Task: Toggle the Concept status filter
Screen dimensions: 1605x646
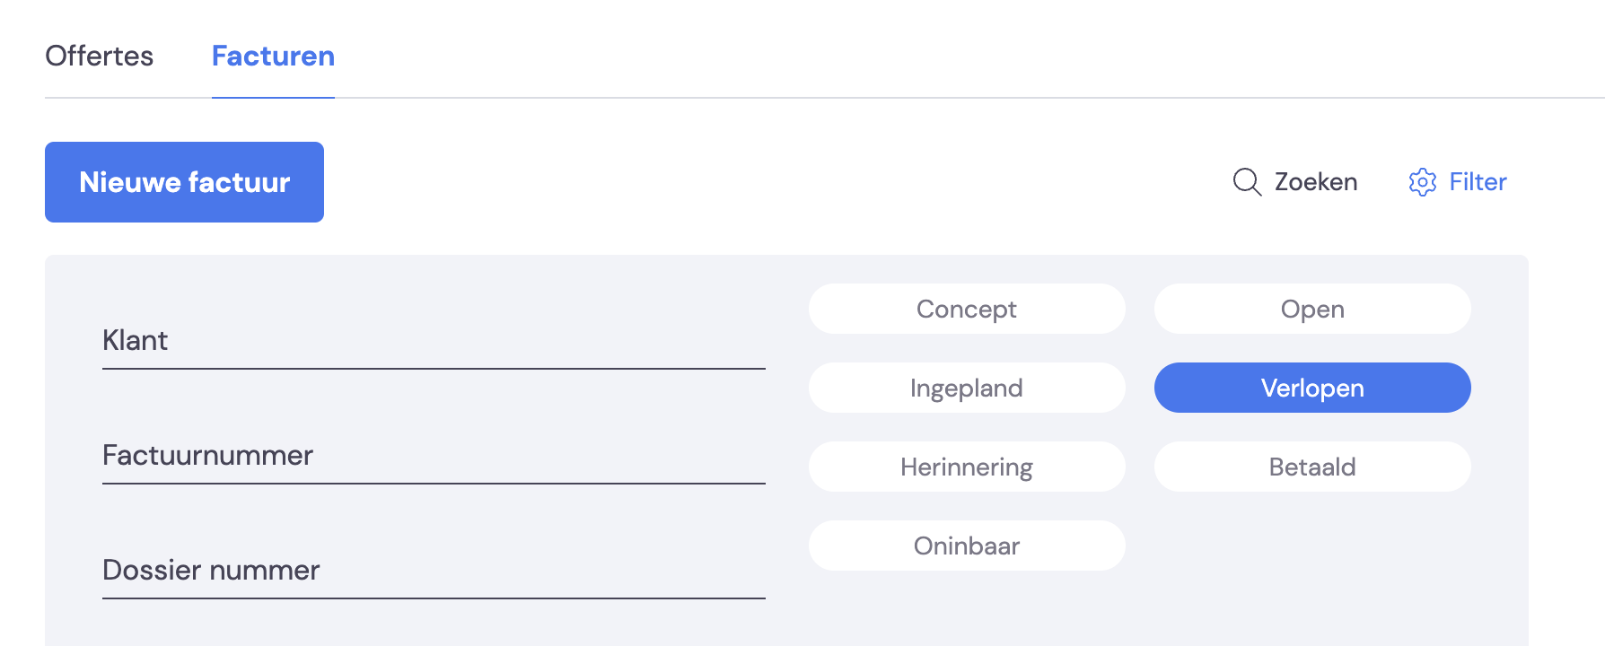Action: point(967,309)
